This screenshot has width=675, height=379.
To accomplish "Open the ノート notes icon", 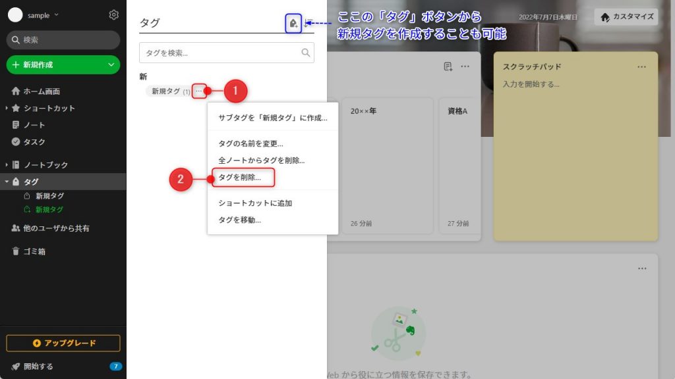I will (x=16, y=125).
